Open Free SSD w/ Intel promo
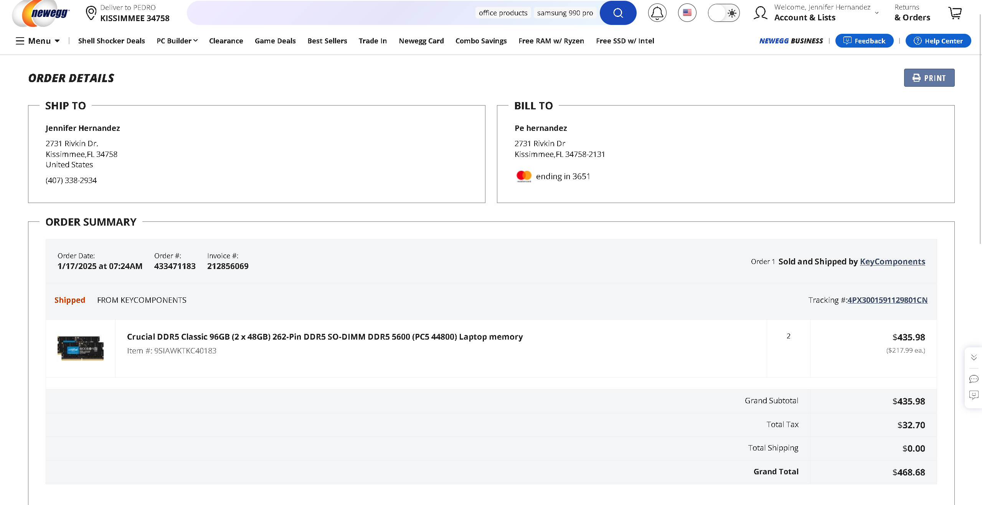982x505 pixels. tap(625, 41)
